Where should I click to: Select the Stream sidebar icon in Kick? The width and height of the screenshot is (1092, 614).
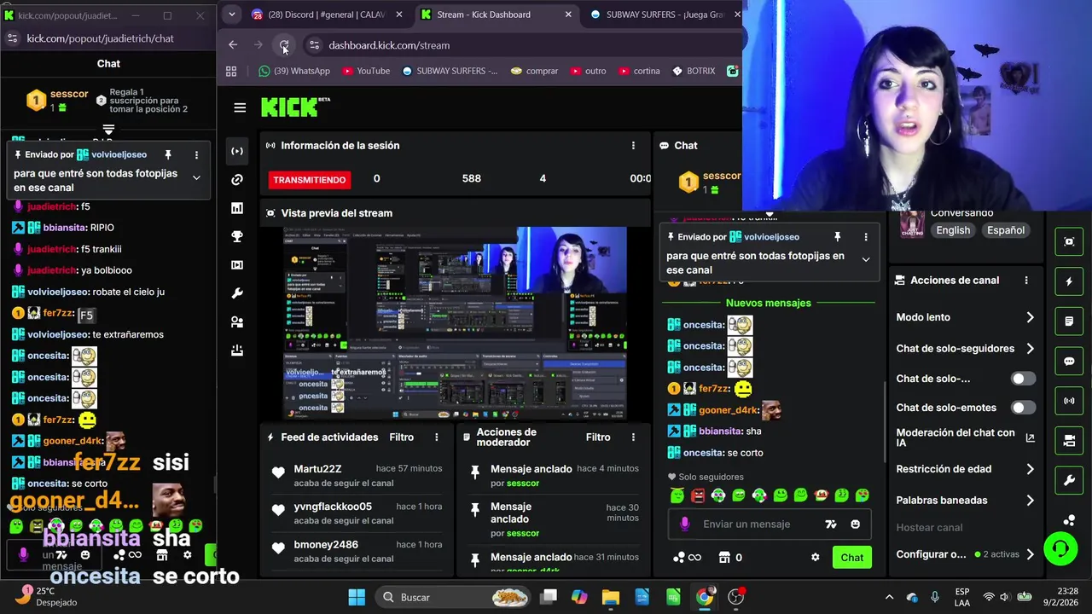point(237,151)
